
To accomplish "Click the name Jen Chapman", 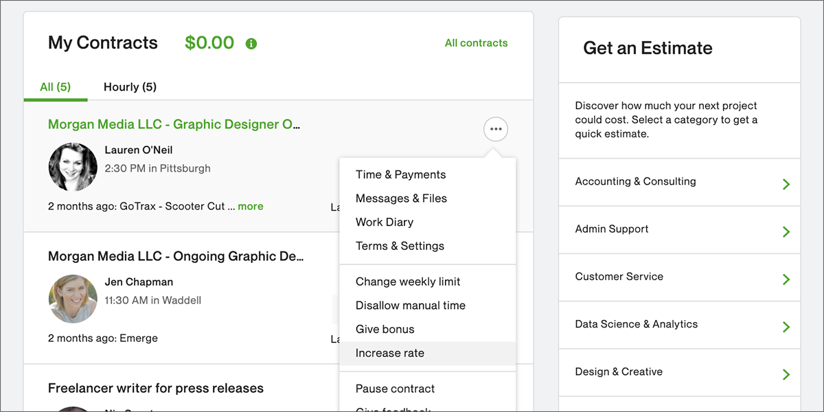I will click(x=139, y=282).
